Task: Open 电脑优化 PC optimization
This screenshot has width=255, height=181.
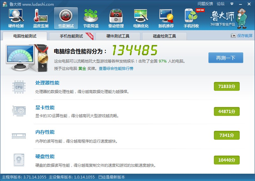Action: coord(141,18)
